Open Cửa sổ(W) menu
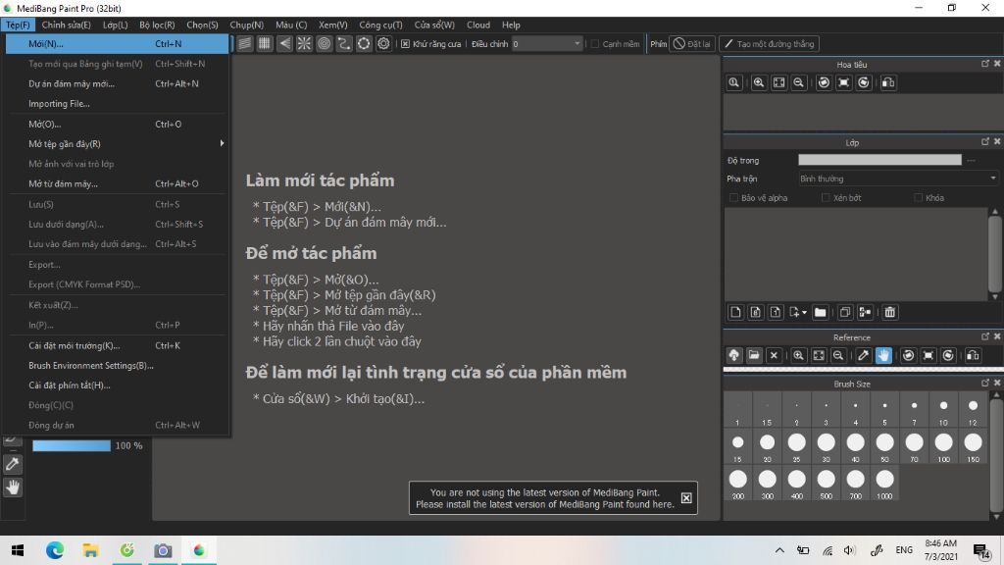The image size is (1004, 565). 434,25
